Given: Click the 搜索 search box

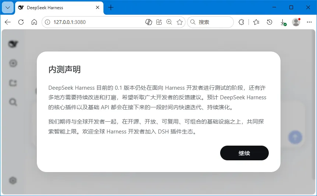Looking at the screenshot, I should click(210, 22).
